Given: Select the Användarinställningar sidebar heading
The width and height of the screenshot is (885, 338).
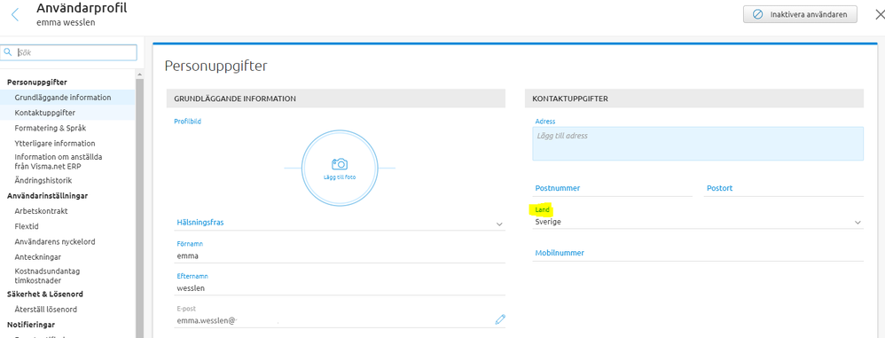Looking at the screenshot, I should (x=47, y=196).
